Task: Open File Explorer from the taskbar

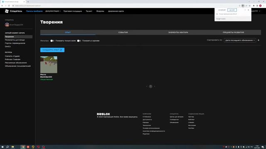Action: click(13, 147)
